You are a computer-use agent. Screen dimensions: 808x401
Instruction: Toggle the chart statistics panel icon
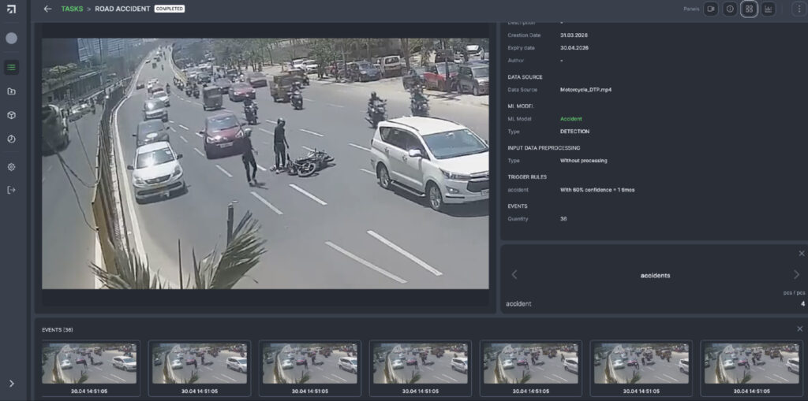coord(769,9)
